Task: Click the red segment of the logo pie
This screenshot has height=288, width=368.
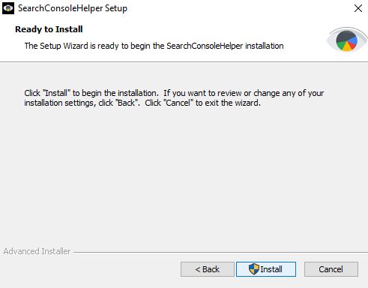Action: coord(352,45)
